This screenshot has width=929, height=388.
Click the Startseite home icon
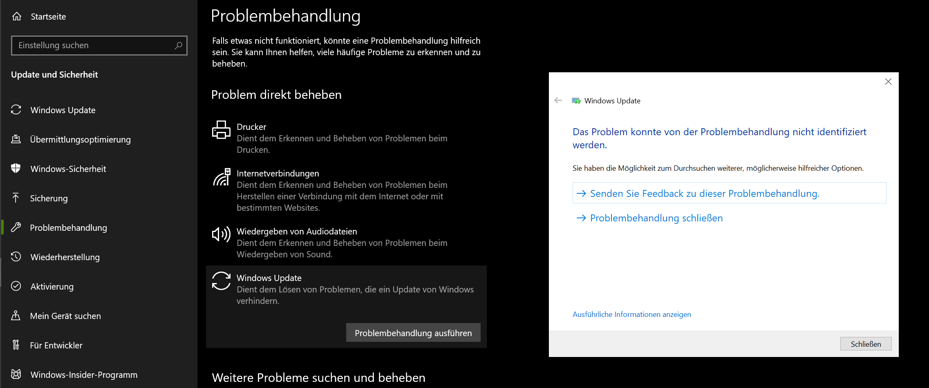pos(17,16)
